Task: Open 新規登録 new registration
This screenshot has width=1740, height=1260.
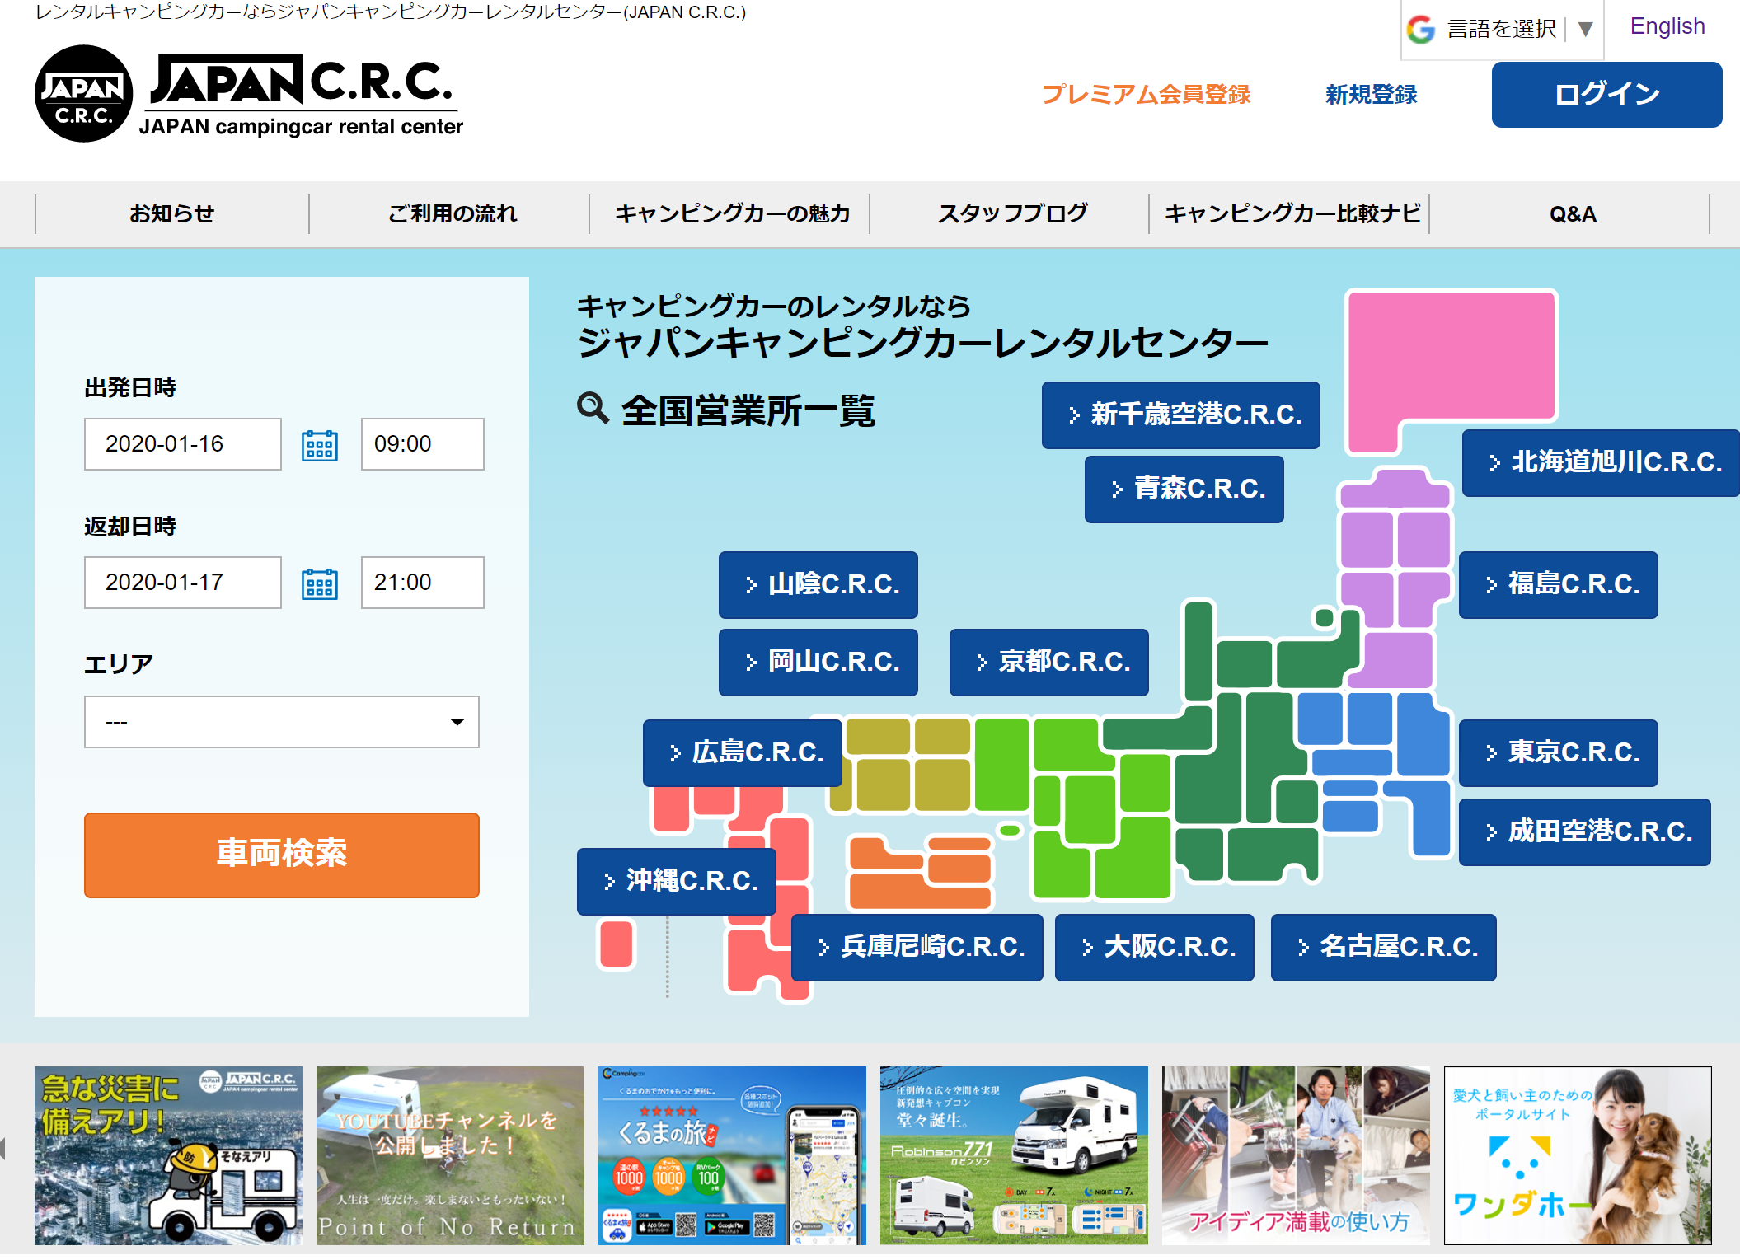Action: [1370, 95]
